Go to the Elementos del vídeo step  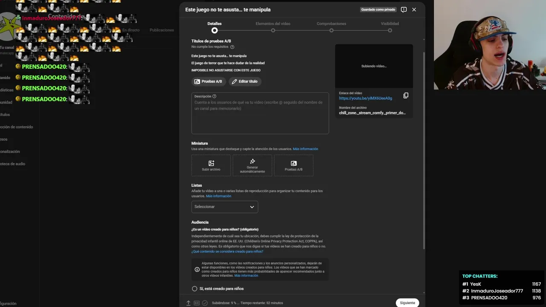[x=273, y=27]
